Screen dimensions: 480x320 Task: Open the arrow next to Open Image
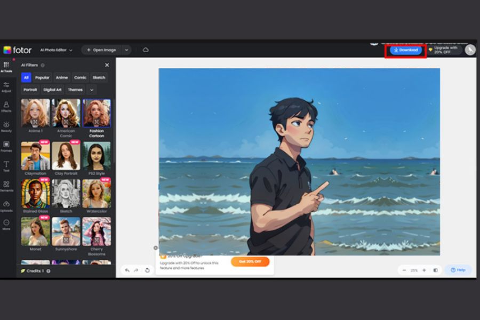126,50
